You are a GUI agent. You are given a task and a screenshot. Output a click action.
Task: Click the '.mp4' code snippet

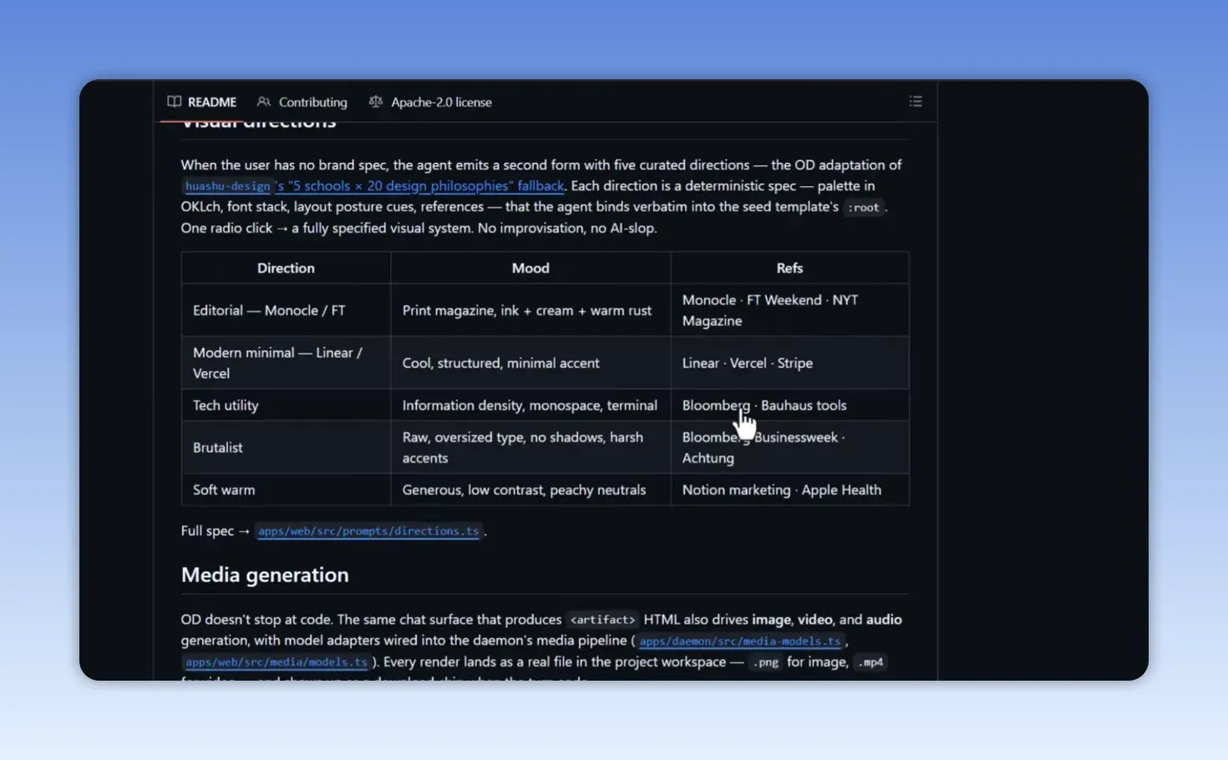[870, 662]
